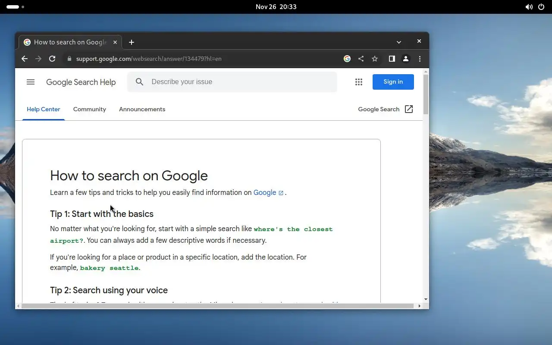Image resolution: width=552 pixels, height=345 pixels.
Task: Share this page using the share icon
Action: click(x=361, y=59)
